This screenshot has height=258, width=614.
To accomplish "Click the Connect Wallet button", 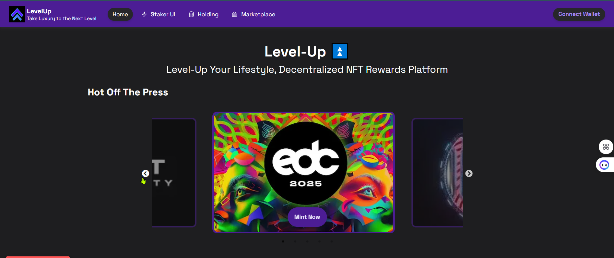I will 579,14.
